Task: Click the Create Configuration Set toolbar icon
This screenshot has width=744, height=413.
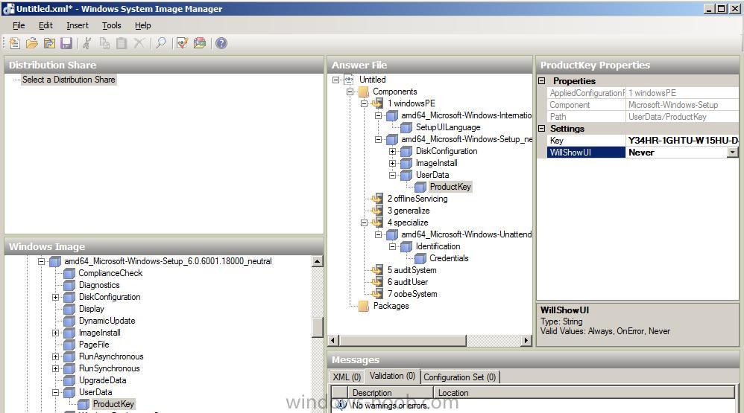Action: (200, 44)
